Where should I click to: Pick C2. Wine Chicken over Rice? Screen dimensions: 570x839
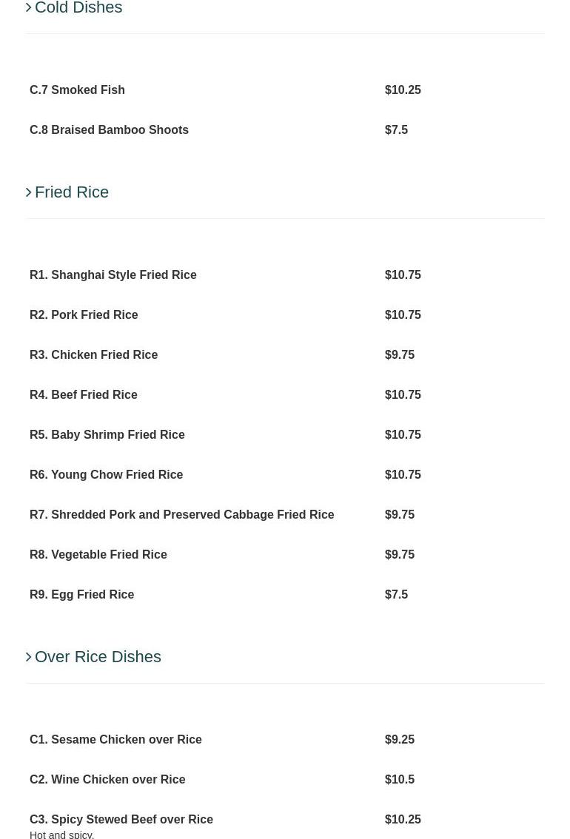[107, 780]
